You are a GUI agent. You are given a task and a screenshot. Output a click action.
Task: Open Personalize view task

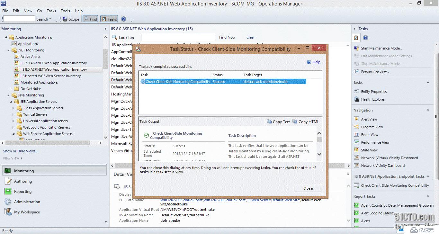click(x=375, y=72)
